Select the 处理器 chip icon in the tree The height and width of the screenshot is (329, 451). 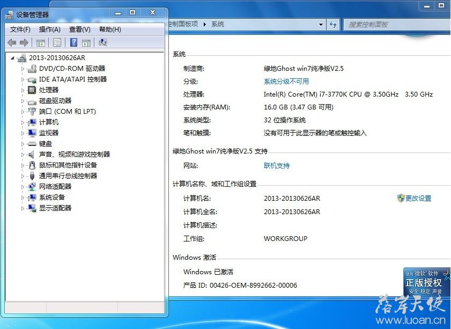pyautogui.click(x=32, y=90)
